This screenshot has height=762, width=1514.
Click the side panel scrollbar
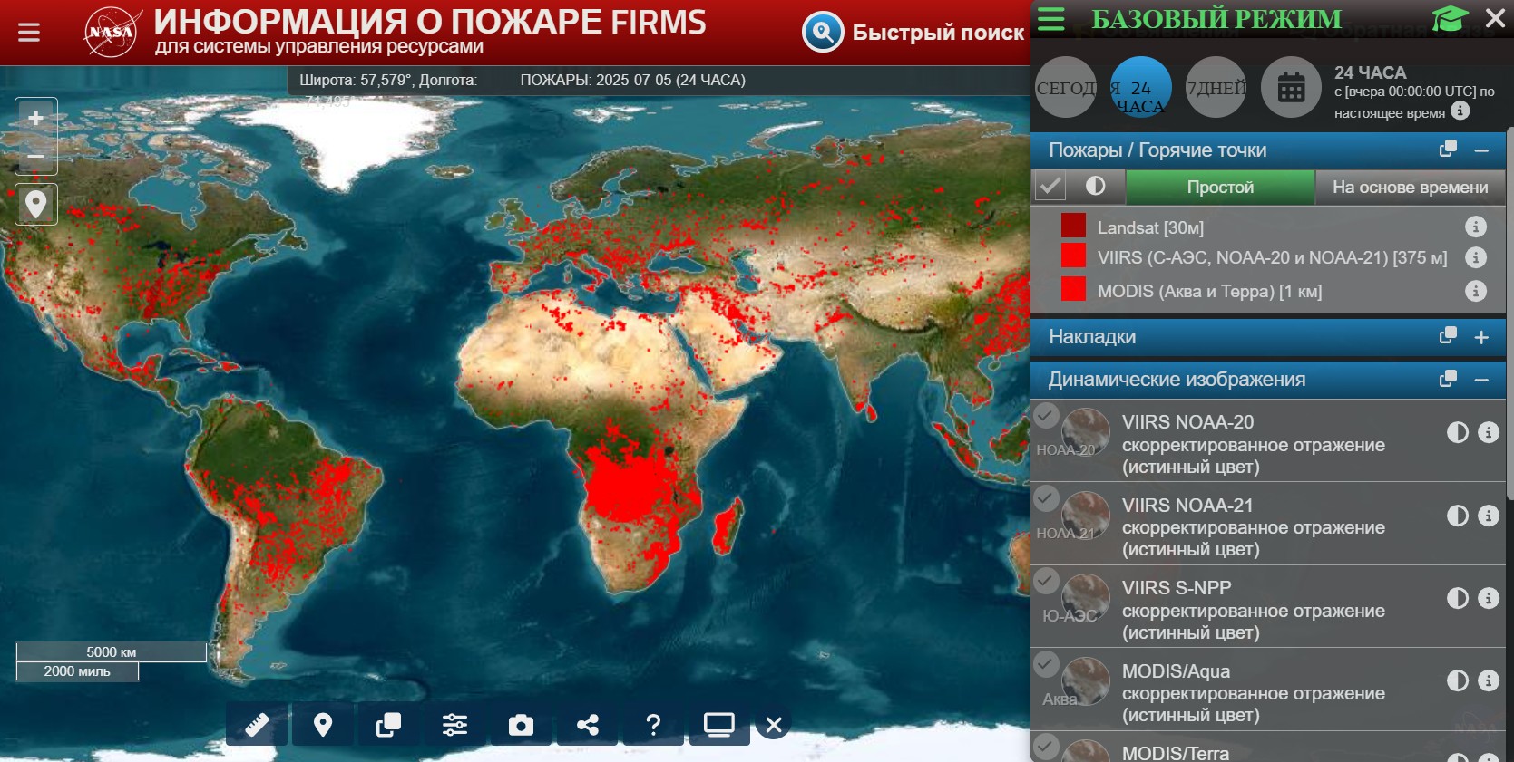[x=1509, y=313]
